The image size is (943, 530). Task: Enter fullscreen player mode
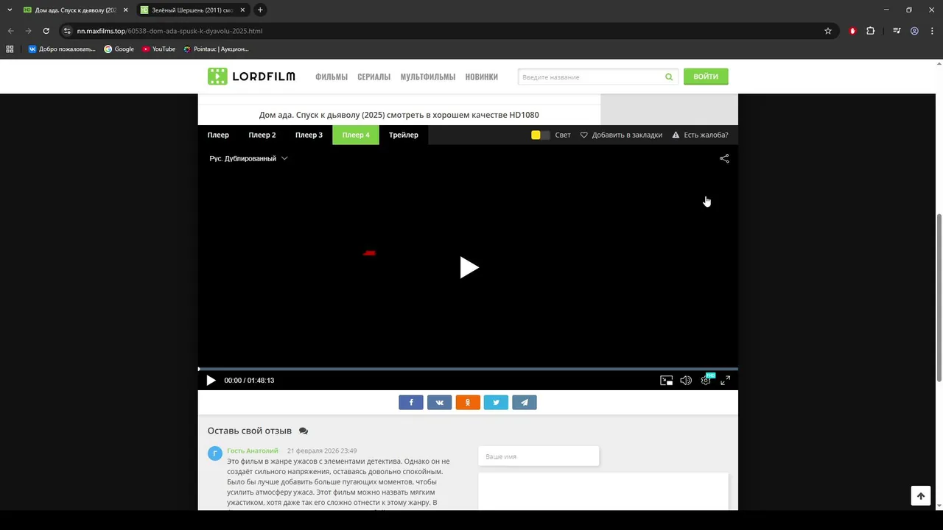tap(725, 381)
